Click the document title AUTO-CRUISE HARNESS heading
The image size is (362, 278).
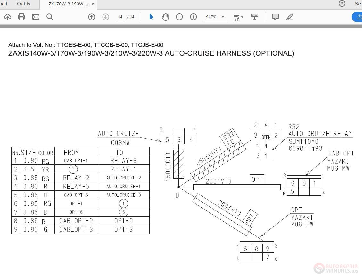[x=151, y=53]
